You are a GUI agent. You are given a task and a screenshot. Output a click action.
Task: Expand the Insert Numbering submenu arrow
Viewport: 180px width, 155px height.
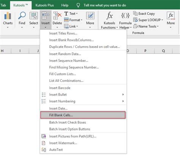click(x=123, y=101)
